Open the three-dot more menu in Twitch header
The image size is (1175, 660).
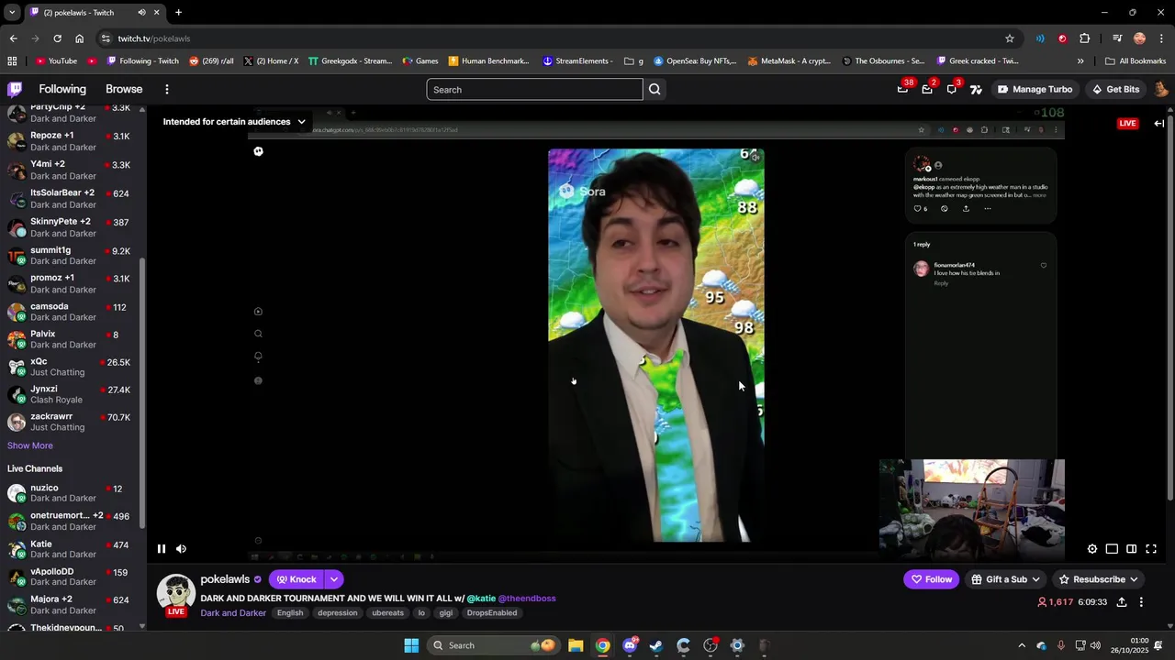(x=167, y=89)
